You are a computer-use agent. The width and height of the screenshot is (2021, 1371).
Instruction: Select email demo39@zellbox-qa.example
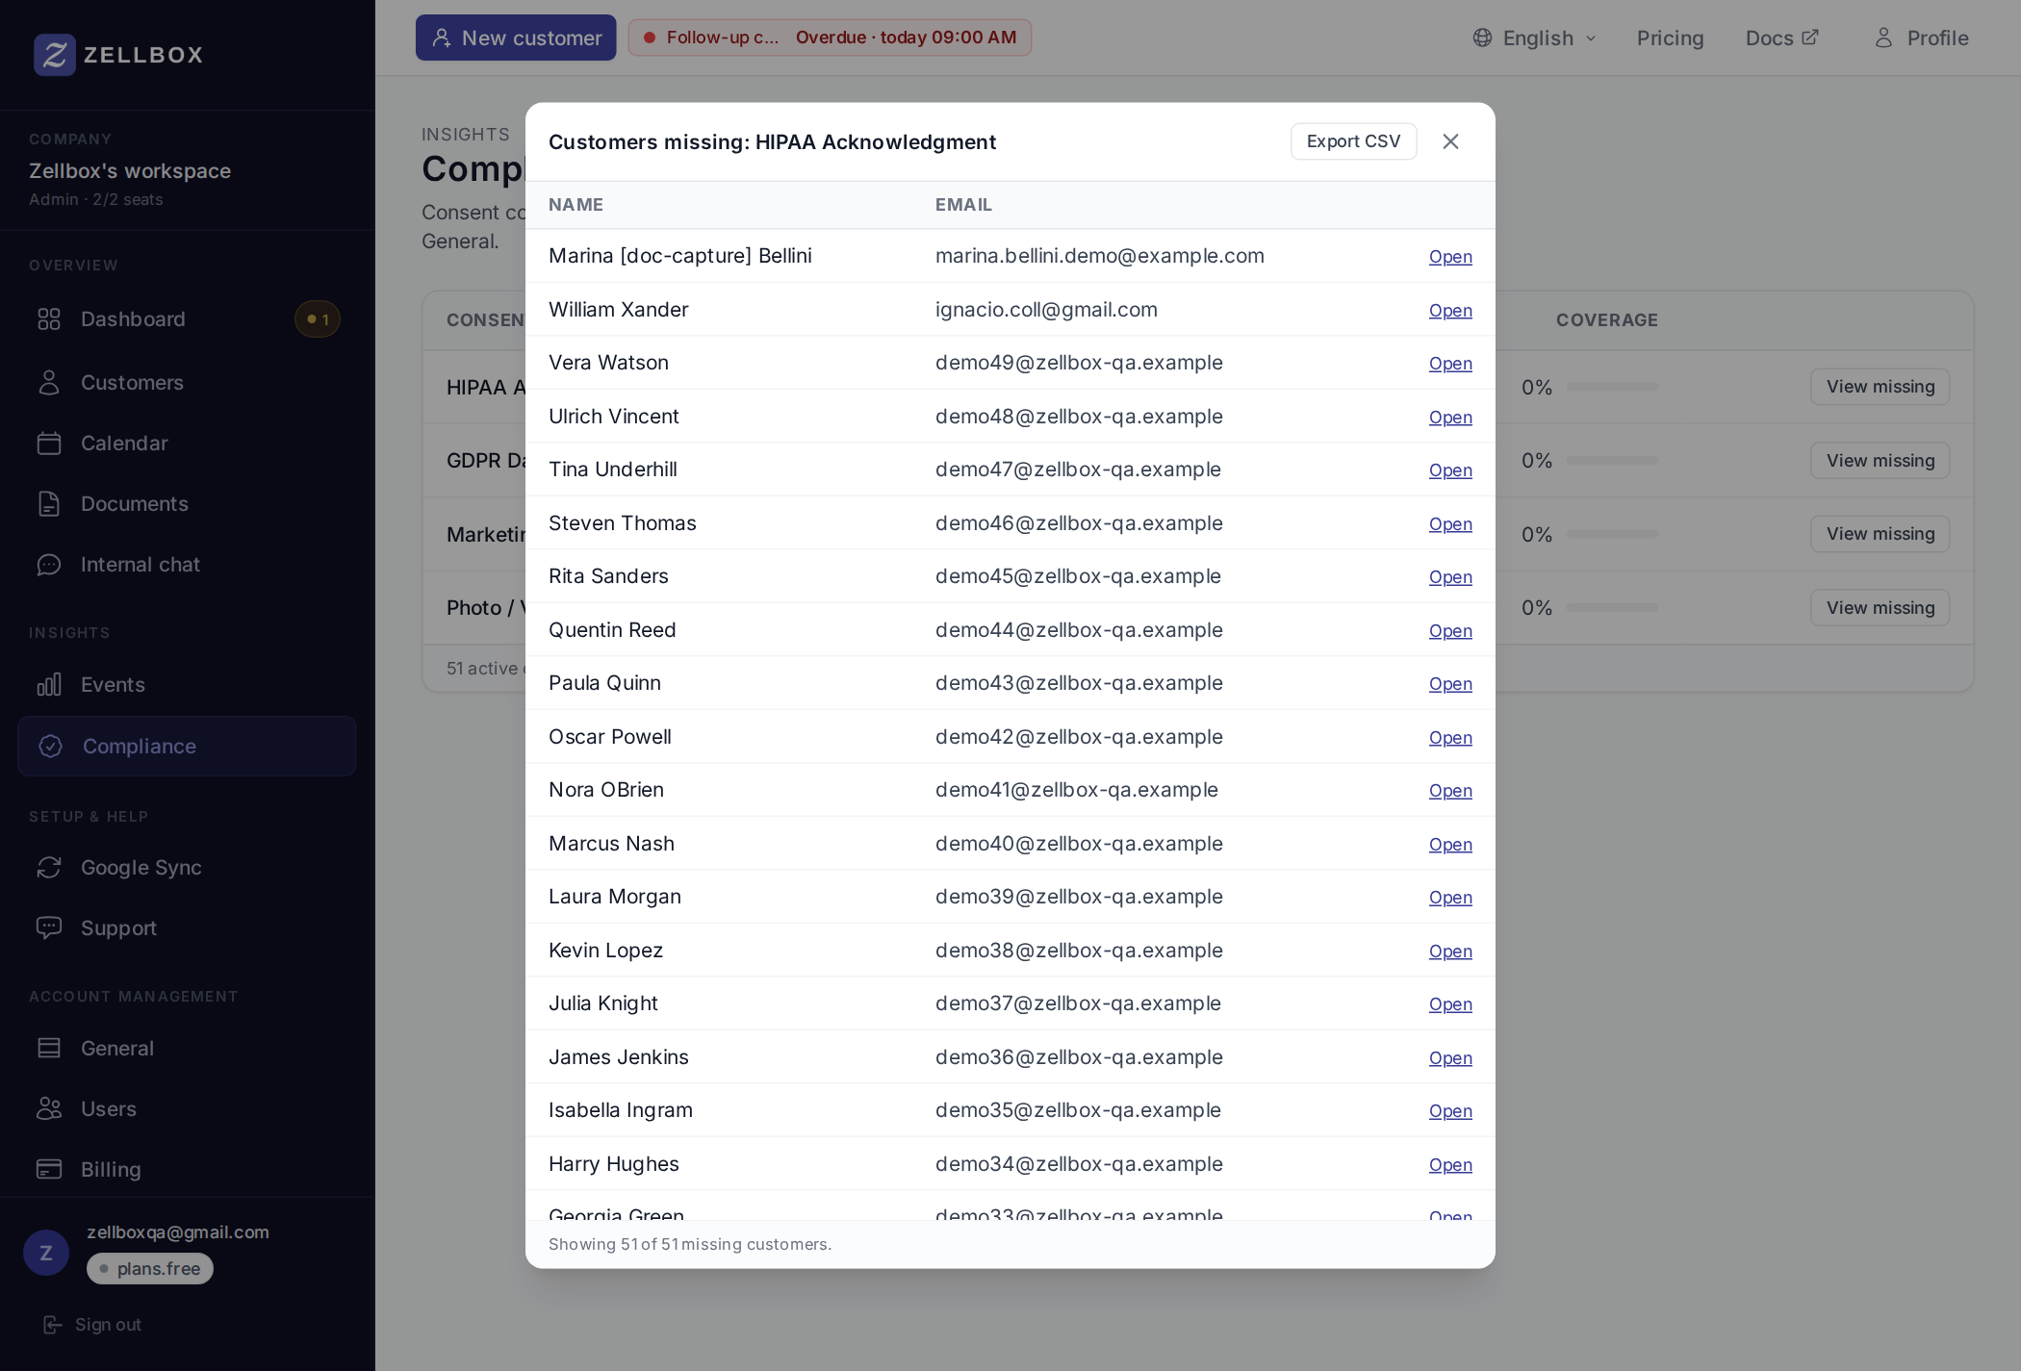click(x=1079, y=897)
